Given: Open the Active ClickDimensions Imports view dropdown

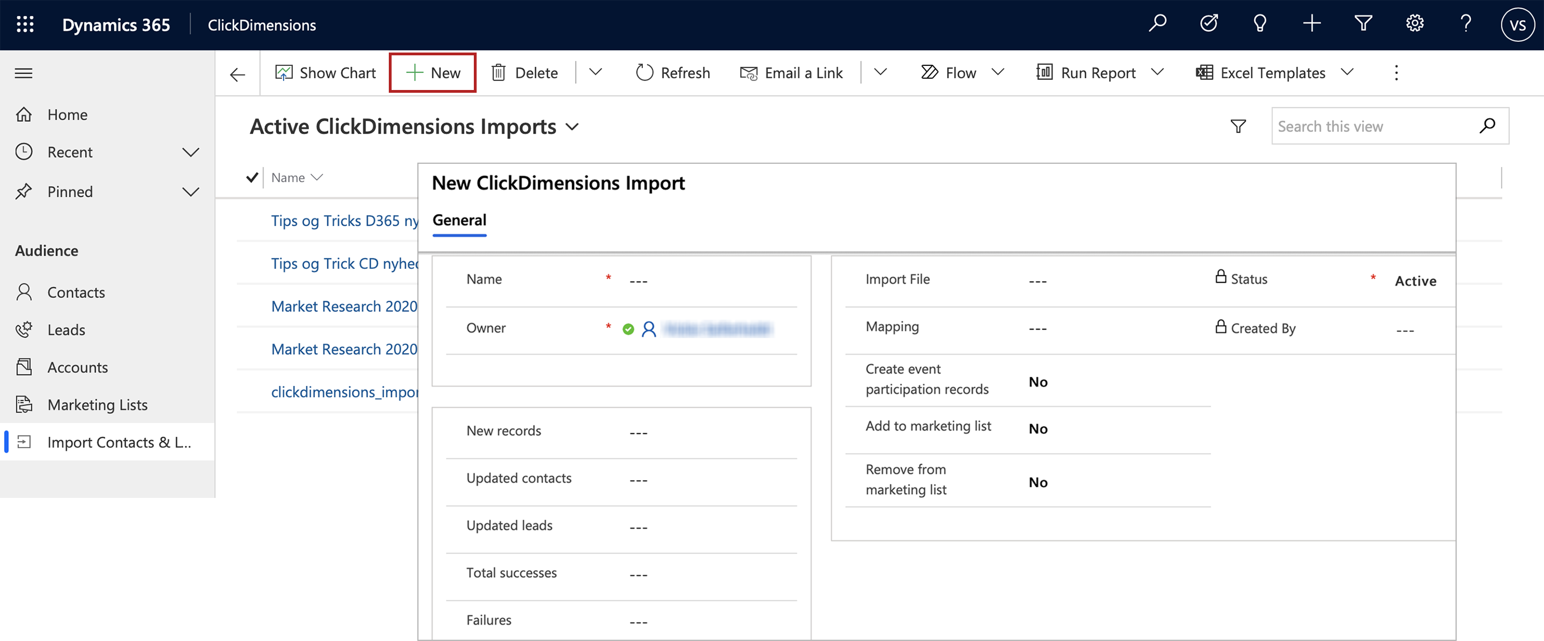Looking at the screenshot, I should pos(572,127).
